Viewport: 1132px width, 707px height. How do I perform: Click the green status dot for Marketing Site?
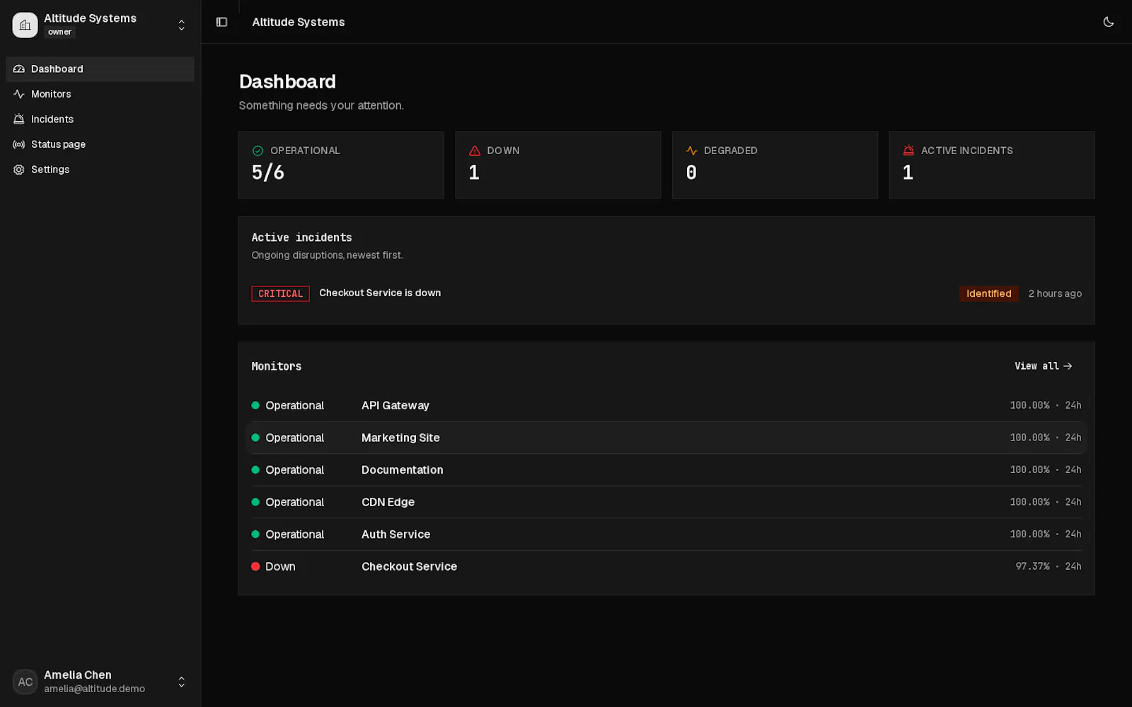255,438
